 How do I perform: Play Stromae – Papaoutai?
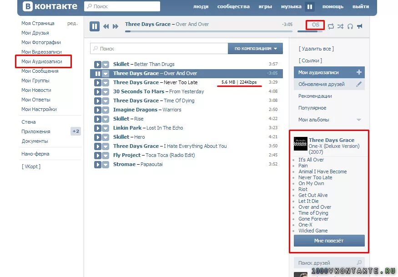pyautogui.click(x=98, y=165)
